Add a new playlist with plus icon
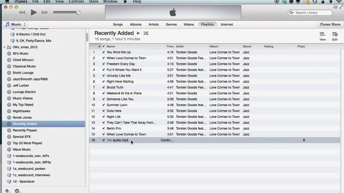Screen dimensions: 344x193 tap(7, 191)
